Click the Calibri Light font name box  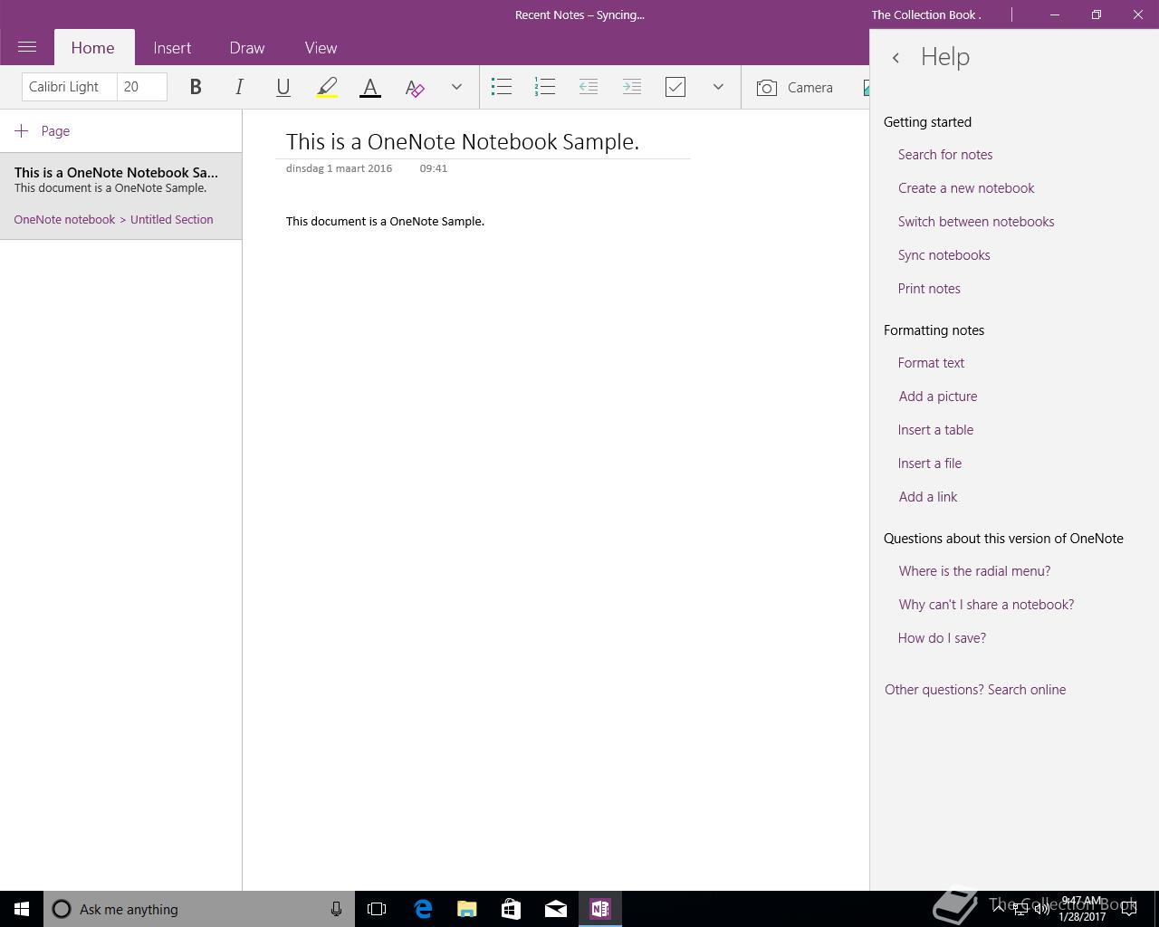(x=70, y=87)
